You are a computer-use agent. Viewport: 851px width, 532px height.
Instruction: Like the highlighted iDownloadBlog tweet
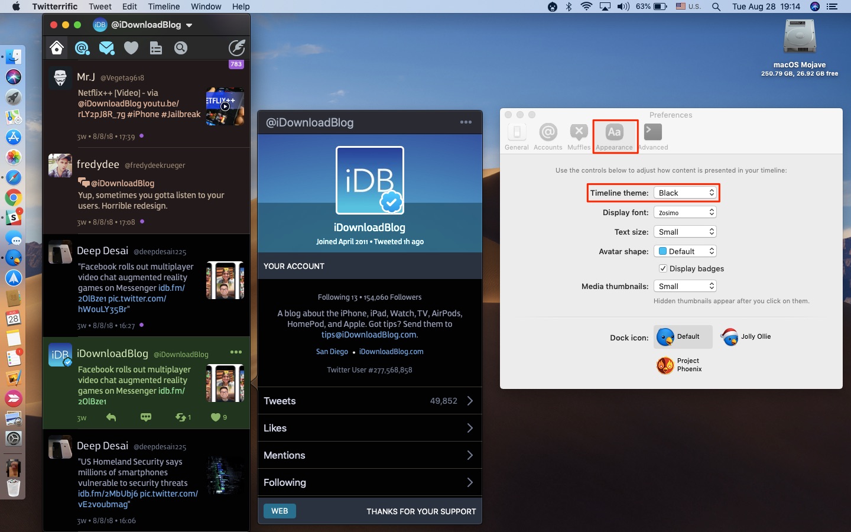[x=219, y=417]
